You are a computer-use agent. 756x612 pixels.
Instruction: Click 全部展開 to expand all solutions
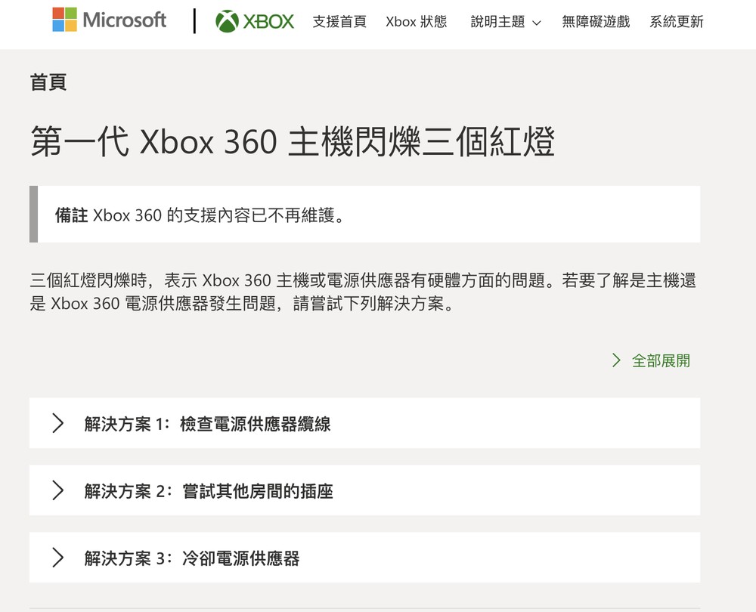pos(660,361)
